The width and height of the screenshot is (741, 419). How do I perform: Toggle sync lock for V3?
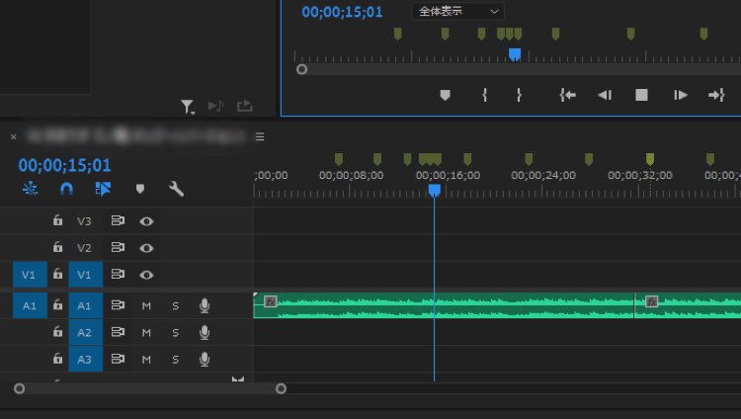[x=118, y=220]
